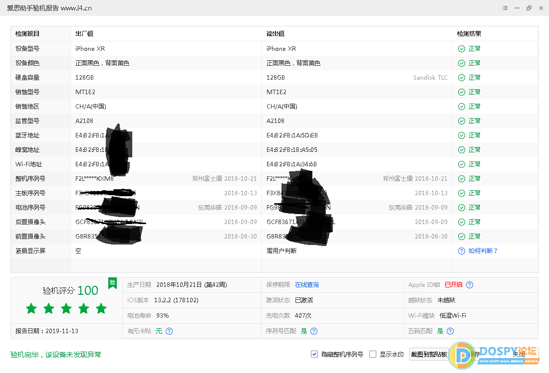This screenshot has width=549, height=373.
Task: Click green check icon in 设备型号 row
Action: coord(462,49)
